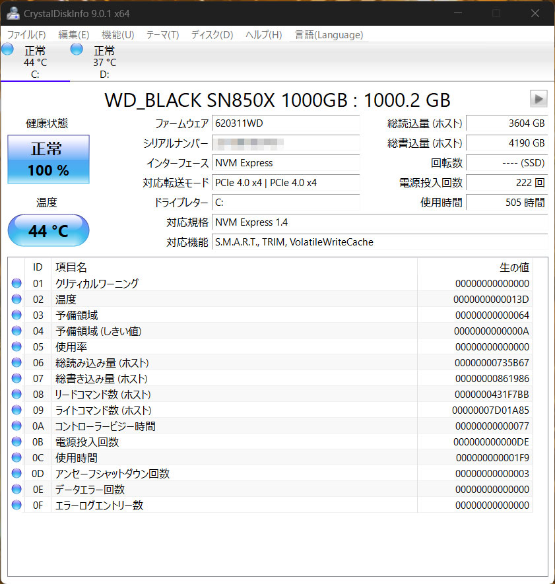The width and height of the screenshot is (555, 584).
Task: Open the テーマ(T) menu
Action: pos(162,34)
